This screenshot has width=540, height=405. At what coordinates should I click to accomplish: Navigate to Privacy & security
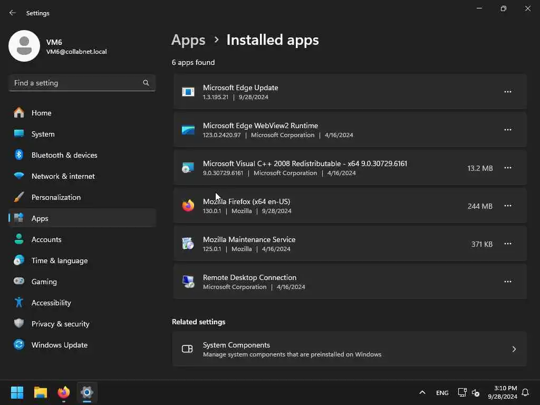coord(60,324)
